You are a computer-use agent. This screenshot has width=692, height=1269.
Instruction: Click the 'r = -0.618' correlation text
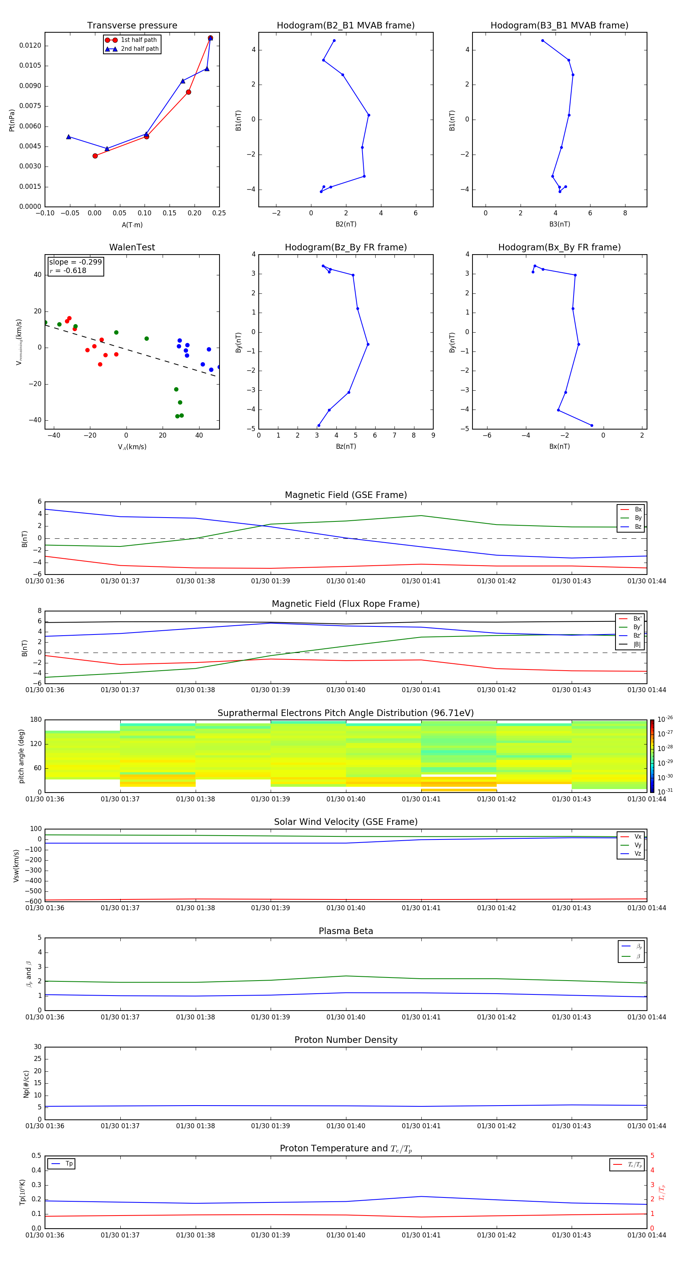click(68, 270)
